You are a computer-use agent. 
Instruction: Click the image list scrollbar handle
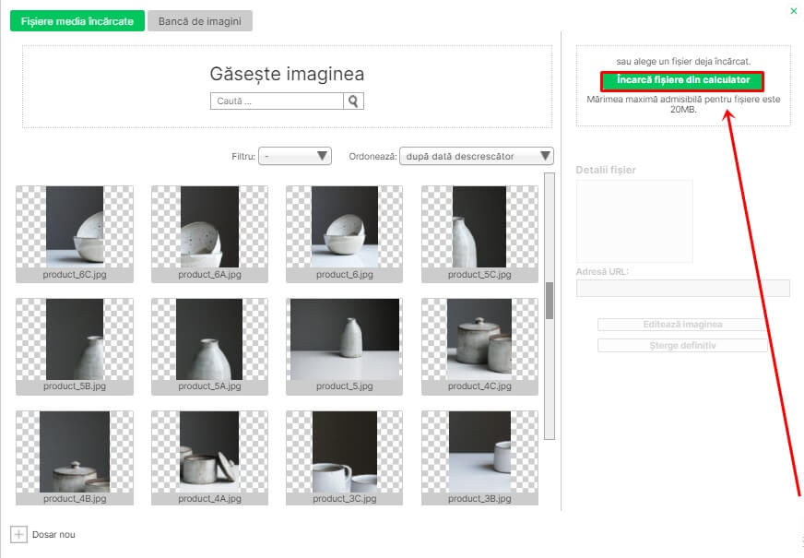pyautogui.click(x=550, y=300)
